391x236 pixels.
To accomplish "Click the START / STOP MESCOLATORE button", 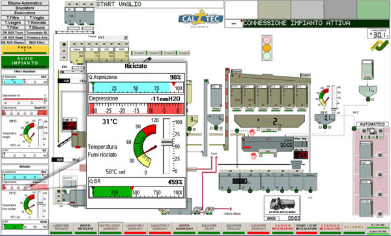I will point(306,228).
